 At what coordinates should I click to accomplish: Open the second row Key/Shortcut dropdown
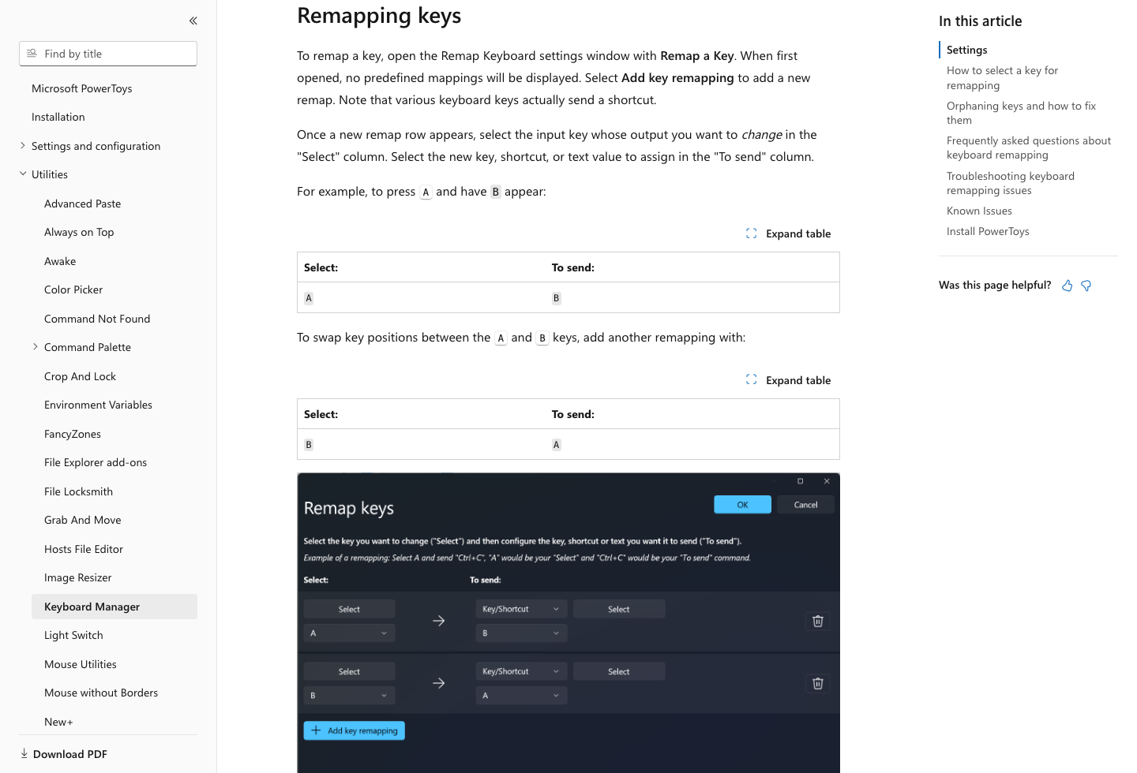pyautogui.click(x=521, y=671)
